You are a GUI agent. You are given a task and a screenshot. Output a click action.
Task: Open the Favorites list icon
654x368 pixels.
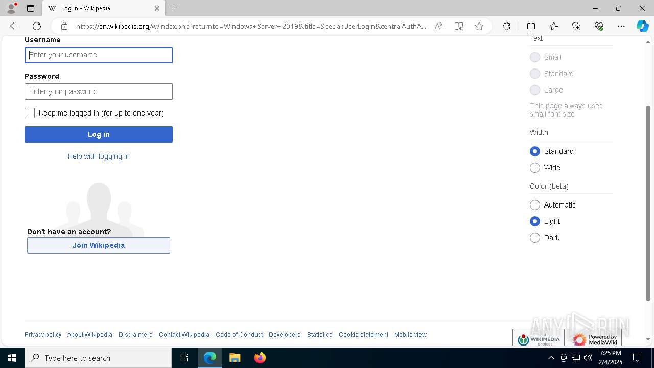(x=554, y=26)
